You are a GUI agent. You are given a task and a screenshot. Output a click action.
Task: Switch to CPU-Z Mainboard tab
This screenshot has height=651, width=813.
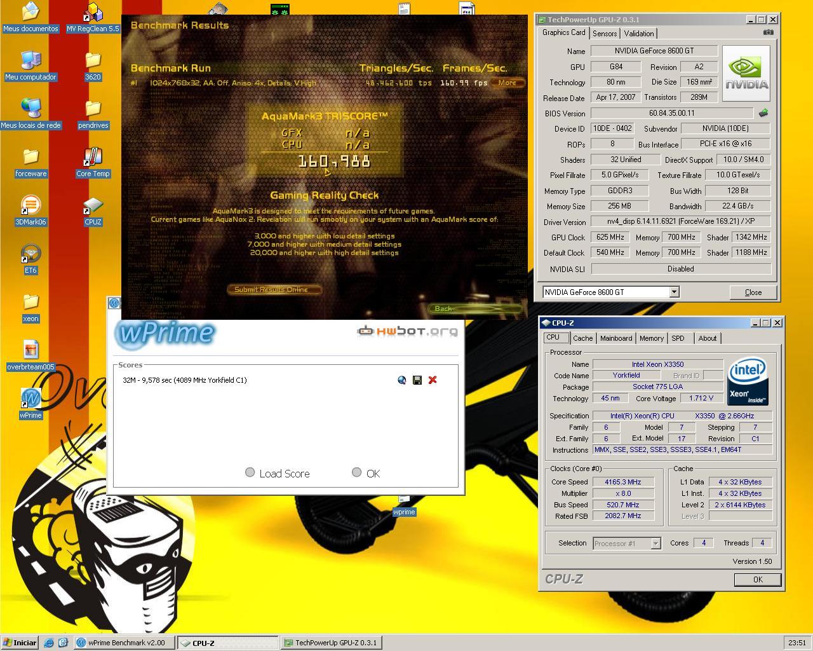(616, 338)
